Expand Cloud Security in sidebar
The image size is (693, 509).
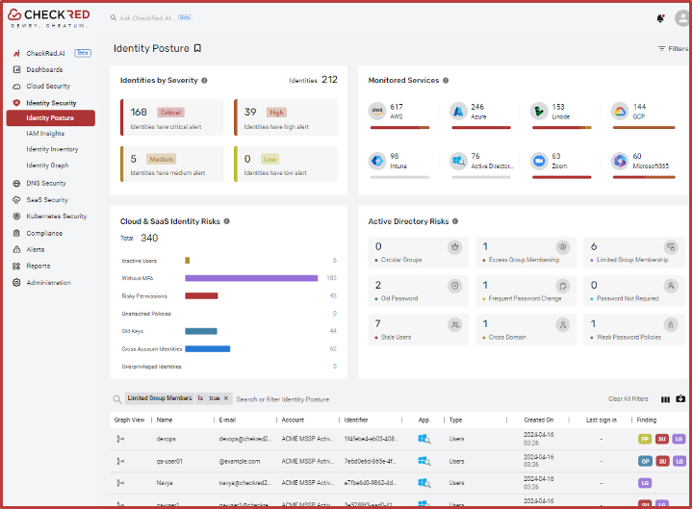tap(48, 86)
